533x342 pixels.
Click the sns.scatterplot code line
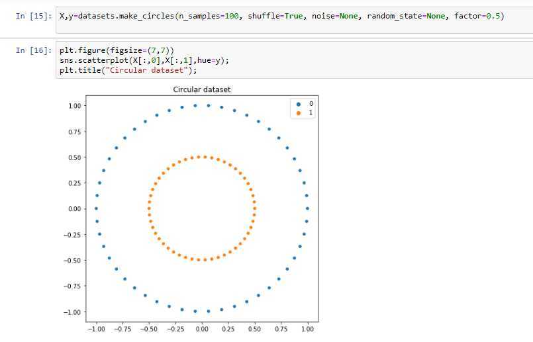pos(144,60)
